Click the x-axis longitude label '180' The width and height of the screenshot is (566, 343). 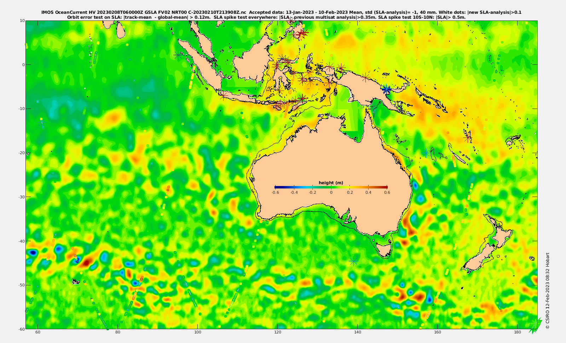(518, 332)
